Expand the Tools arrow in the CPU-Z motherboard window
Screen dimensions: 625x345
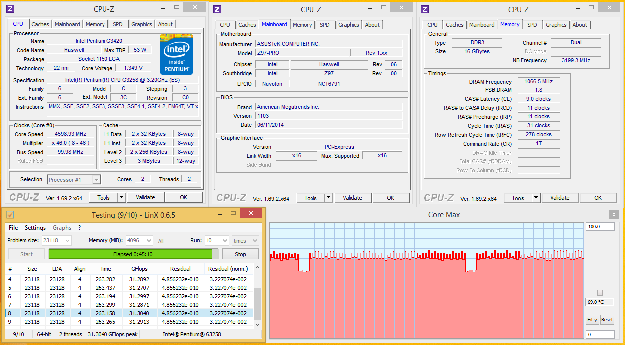[328, 198]
